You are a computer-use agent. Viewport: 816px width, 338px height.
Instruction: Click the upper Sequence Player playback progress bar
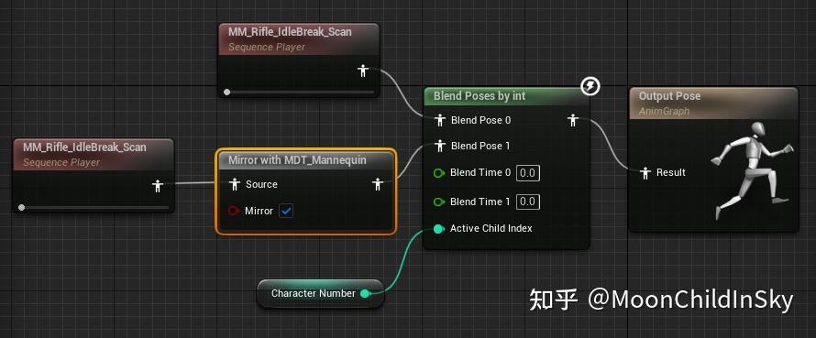click(300, 93)
